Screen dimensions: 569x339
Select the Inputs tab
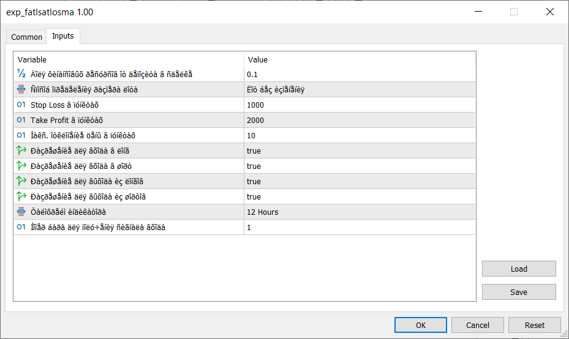tap(63, 36)
